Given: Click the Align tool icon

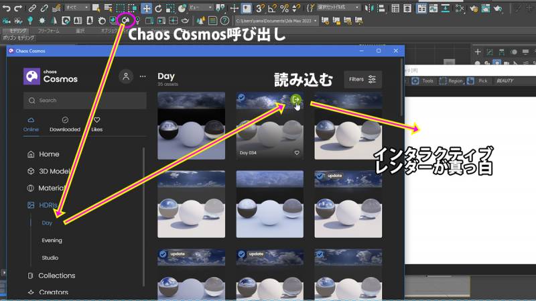Looking at the screenshot, I should (x=381, y=8).
